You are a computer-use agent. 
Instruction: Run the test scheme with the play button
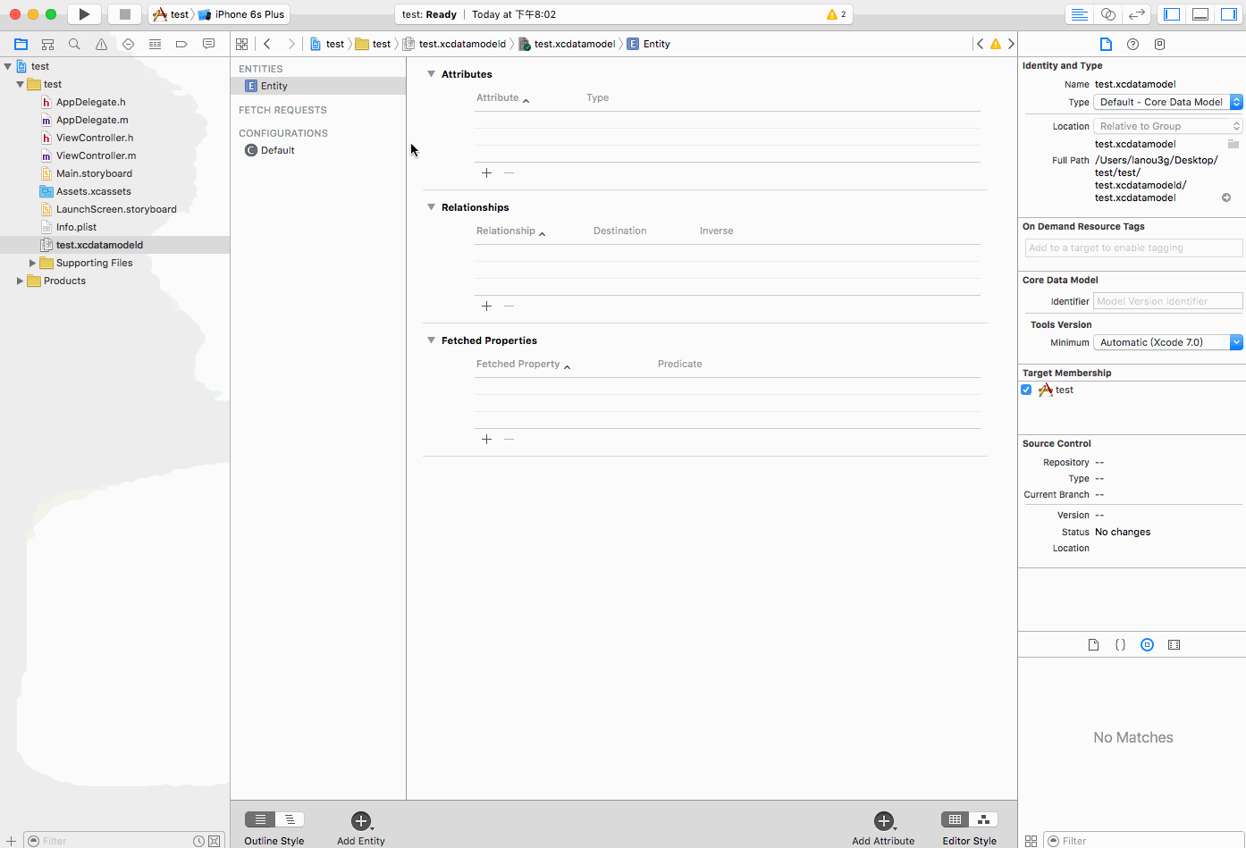(x=84, y=14)
